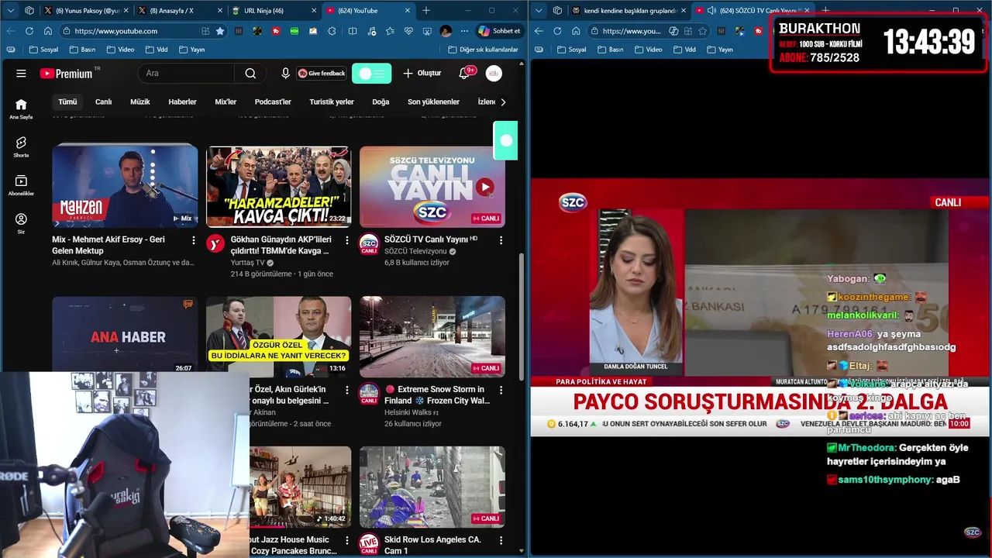Open options menu for Skid Row Los Angeles

501,541
